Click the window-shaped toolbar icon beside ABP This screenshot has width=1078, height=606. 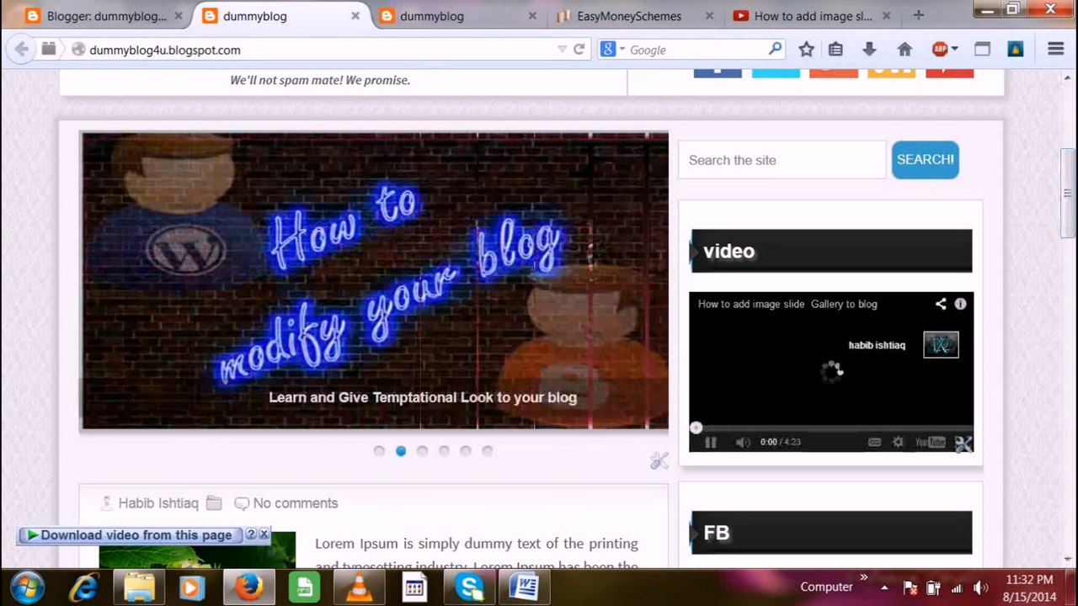(982, 50)
